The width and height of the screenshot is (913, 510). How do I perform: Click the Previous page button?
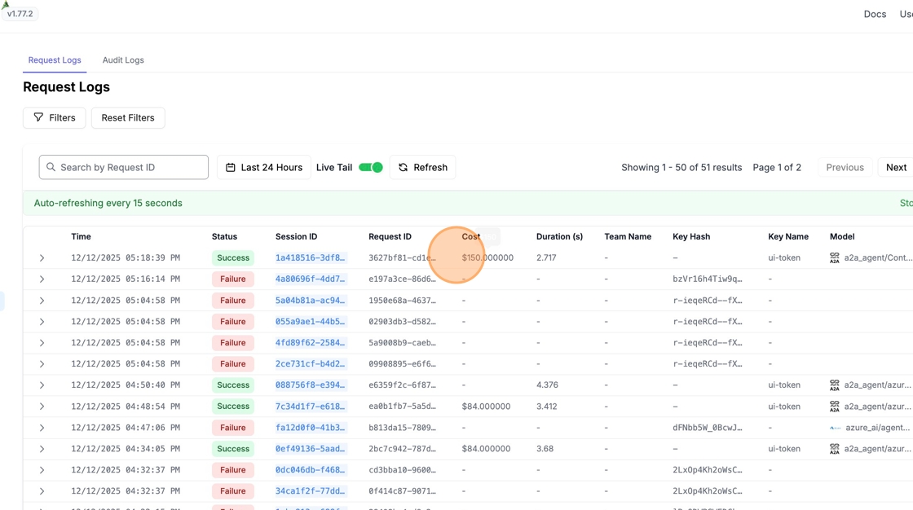[845, 167]
